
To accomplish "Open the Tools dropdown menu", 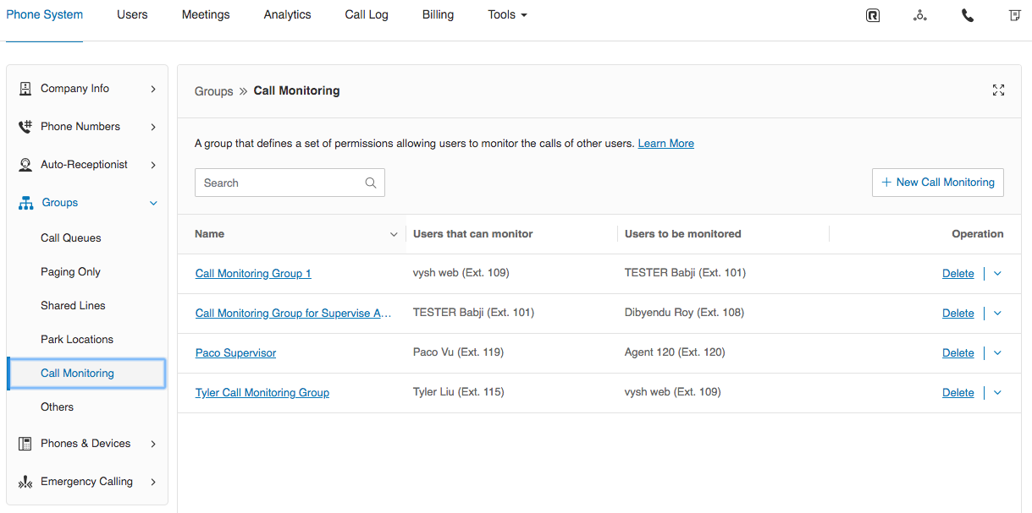I will (507, 15).
